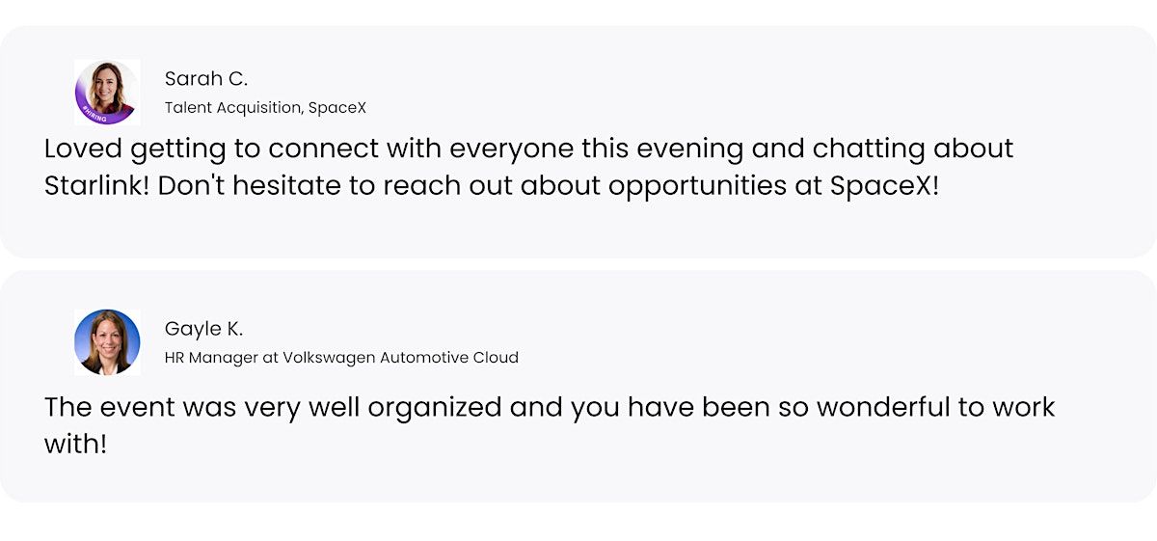This screenshot has height=541, width=1157.
Task: Click "Starlink!" in Sarah's testimonial
Action: (x=96, y=186)
